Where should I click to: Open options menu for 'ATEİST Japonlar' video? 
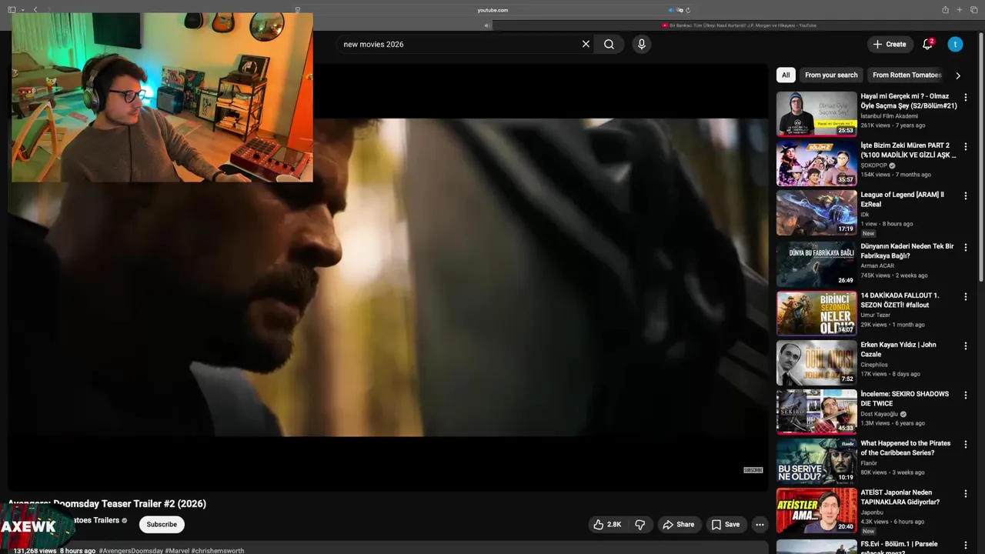(x=966, y=494)
